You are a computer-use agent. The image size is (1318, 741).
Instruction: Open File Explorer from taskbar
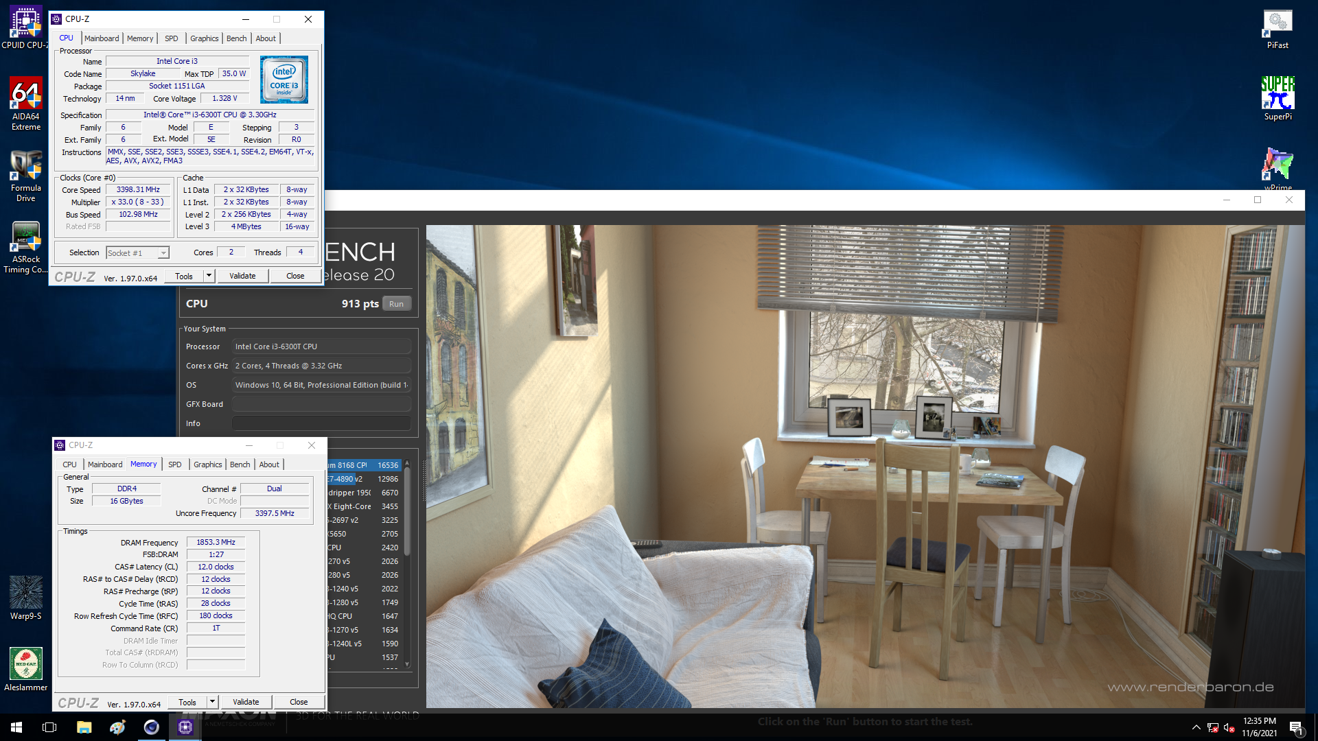[84, 727]
